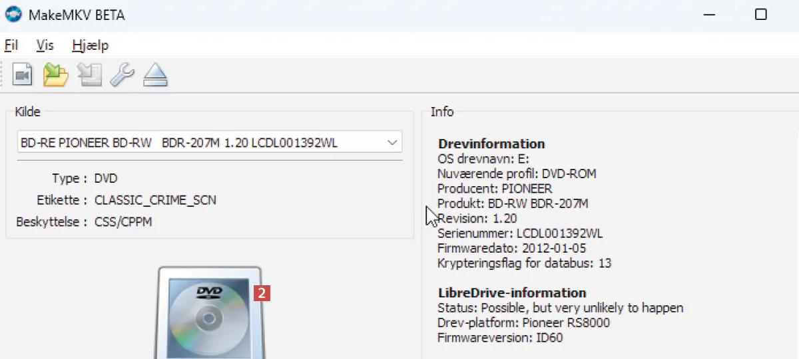Maximize the MakeMKV window
This screenshot has height=359, width=799.
tap(760, 15)
